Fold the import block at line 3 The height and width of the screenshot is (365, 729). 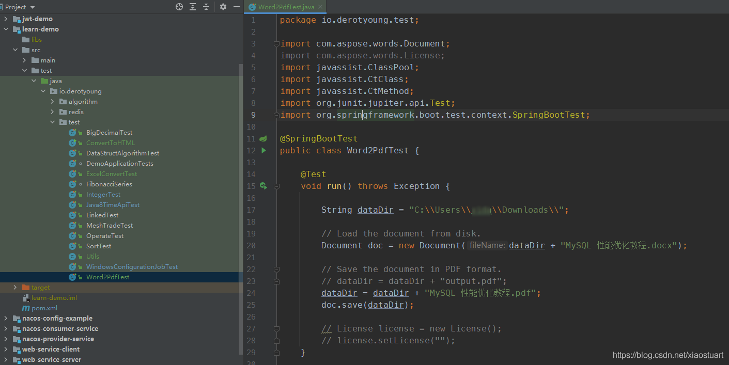pos(276,44)
